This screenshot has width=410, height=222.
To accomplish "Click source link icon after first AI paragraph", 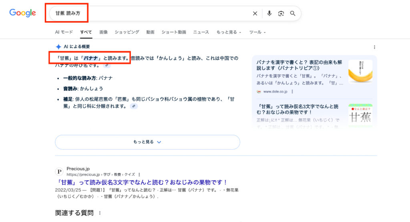I will 107,65.
